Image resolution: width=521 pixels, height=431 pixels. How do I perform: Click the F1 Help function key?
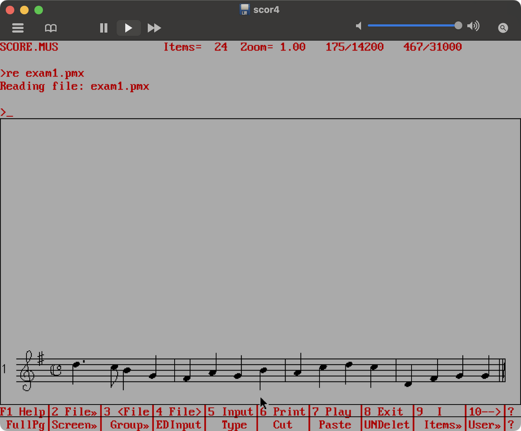pos(23,412)
